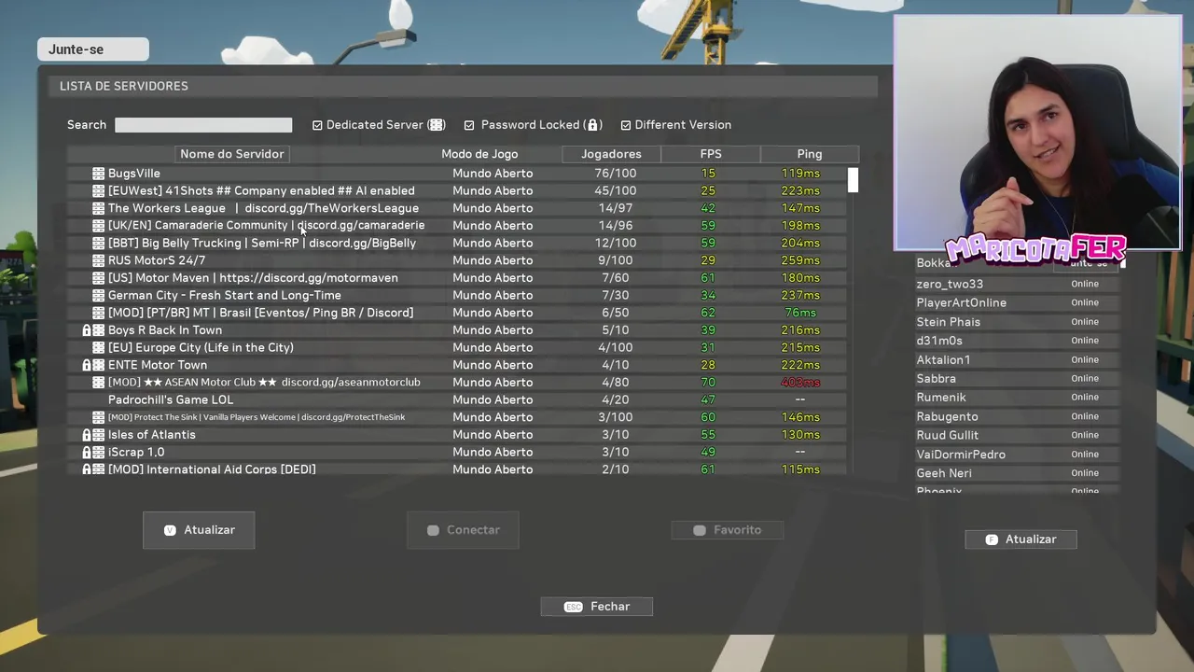Sort by Modo de Jogo column
Screen dimensions: 1194x672
[x=479, y=154]
